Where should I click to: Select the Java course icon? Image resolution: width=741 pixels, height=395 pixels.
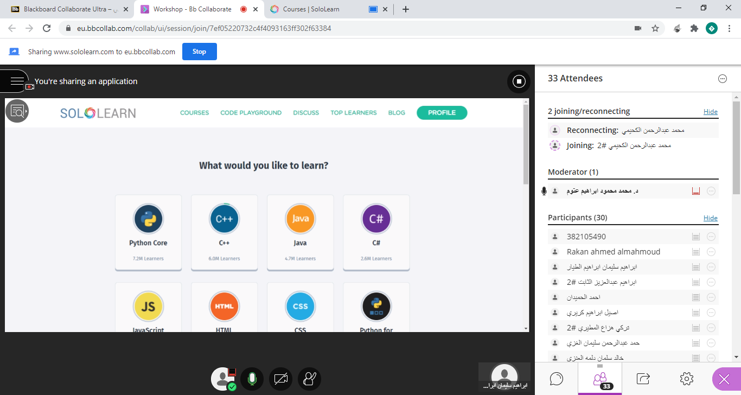300,219
